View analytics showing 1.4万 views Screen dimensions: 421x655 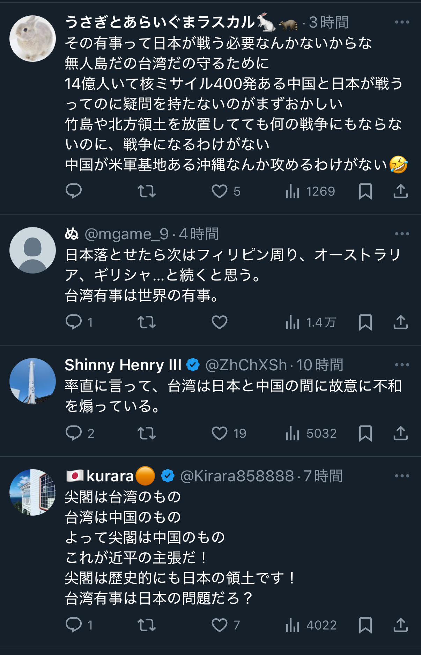(x=310, y=322)
